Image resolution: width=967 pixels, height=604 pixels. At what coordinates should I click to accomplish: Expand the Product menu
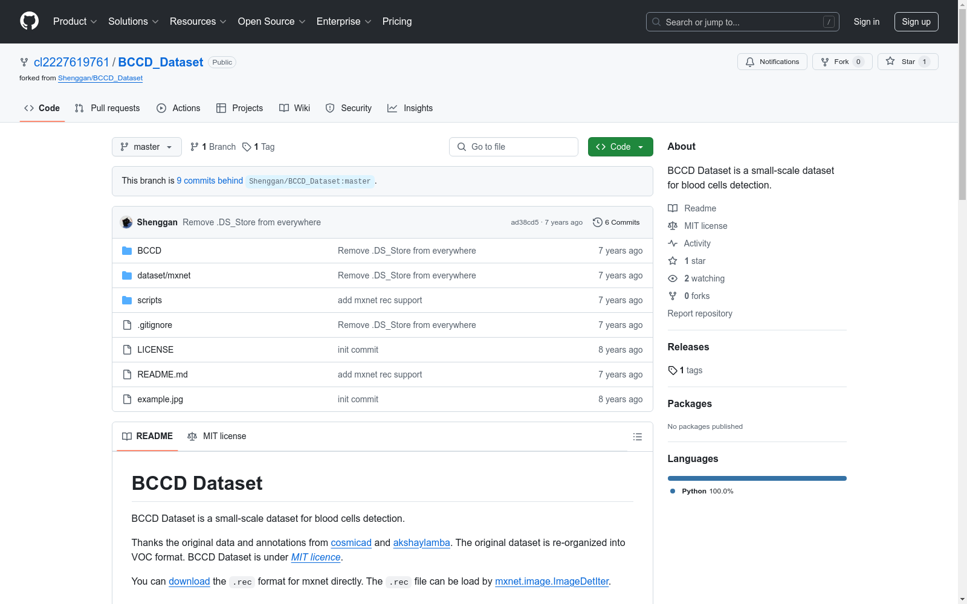(x=75, y=21)
